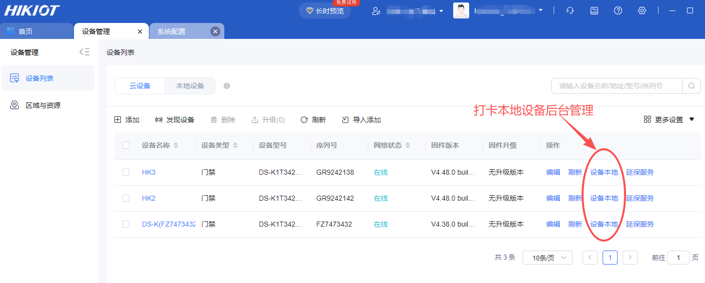
Task: Switch to the 首页 tab
Action: click(36, 31)
